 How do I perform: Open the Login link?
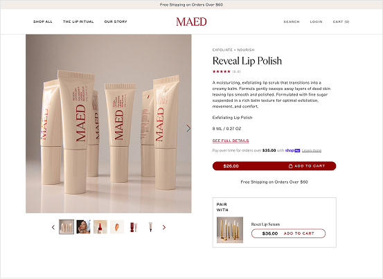(316, 21)
